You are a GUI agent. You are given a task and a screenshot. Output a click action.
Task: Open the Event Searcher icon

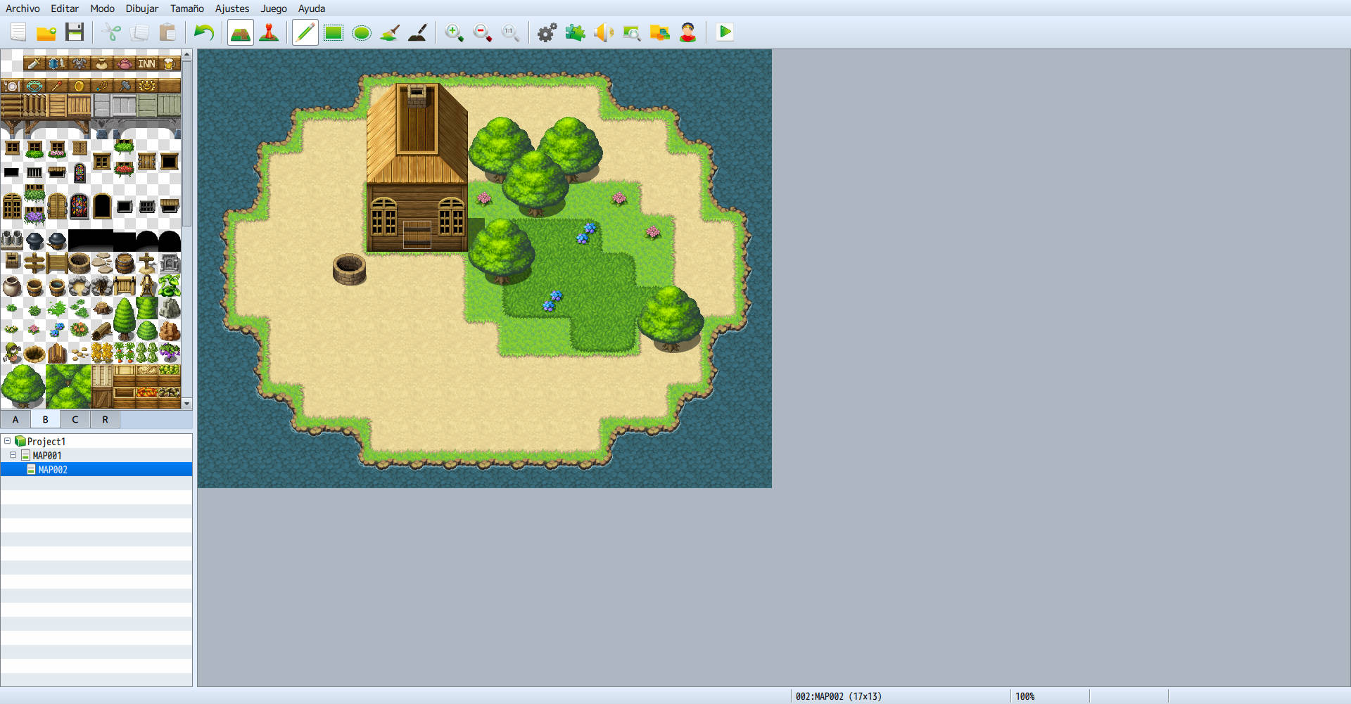click(x=632, y=32)
